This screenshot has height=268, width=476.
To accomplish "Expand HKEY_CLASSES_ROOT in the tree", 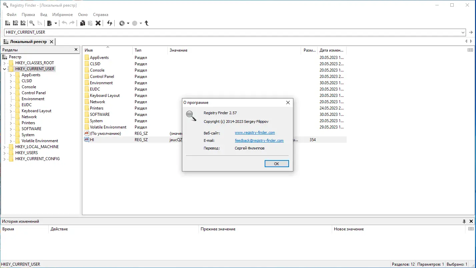I will point(4,63).
